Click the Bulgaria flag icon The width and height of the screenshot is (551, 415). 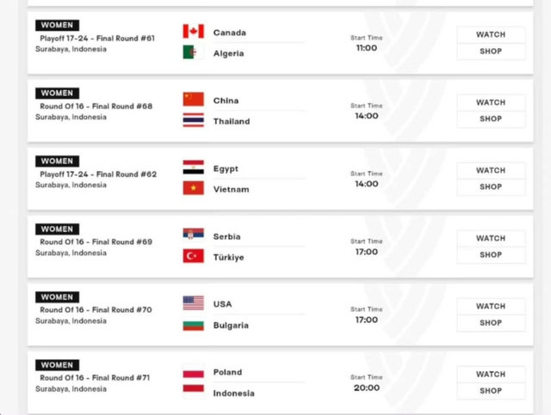coord(193,325)
